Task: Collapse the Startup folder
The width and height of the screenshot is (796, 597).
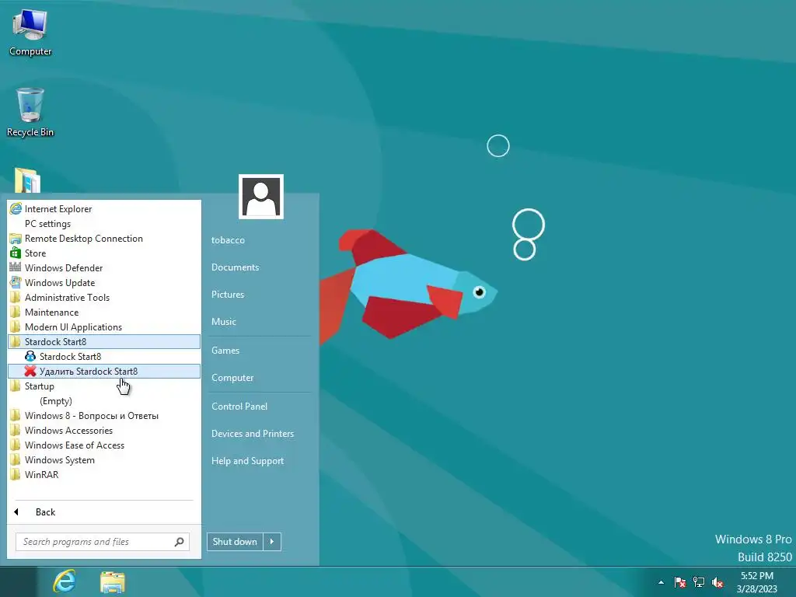Action: click(104, 386)
